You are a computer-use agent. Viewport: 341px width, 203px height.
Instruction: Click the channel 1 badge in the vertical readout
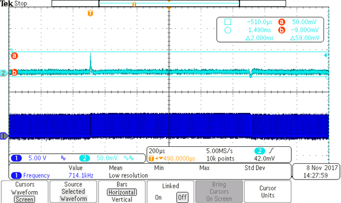(x=16, y=158)
